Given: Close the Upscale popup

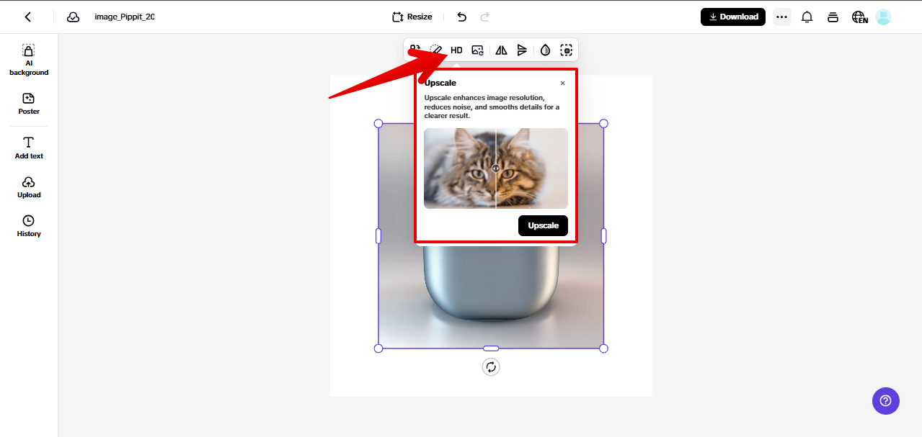Looking at the screenshot, I should coord(562,83).
